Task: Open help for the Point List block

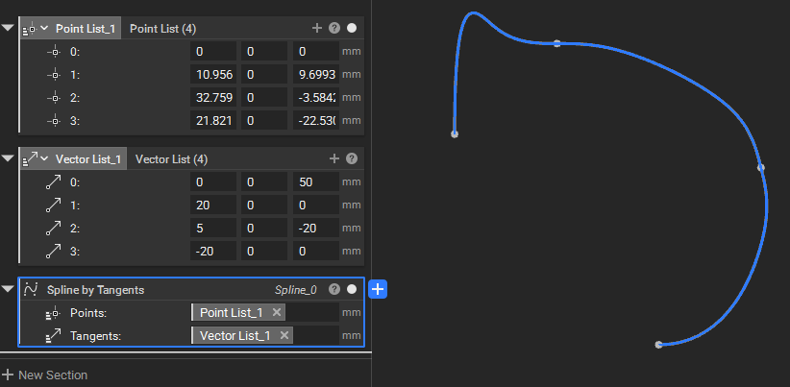Action: pos(335,29)
